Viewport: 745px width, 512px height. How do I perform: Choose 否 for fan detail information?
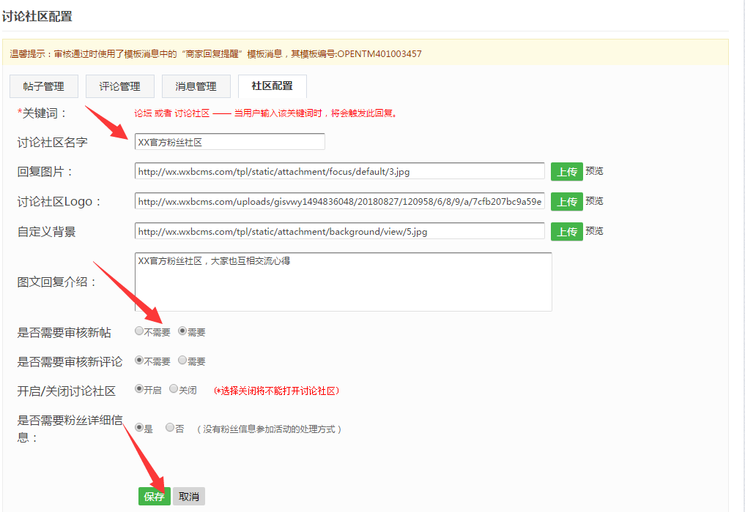[x=169, y=427]
